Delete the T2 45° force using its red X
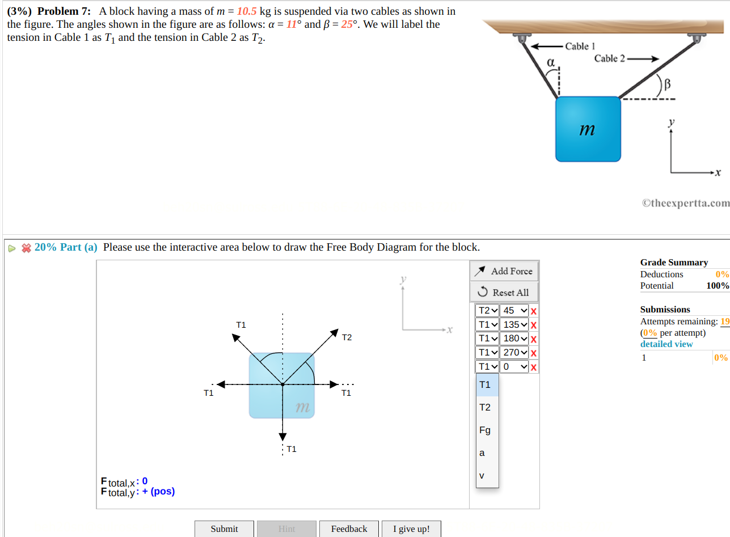Image resolution: width=730 pixels, height=537 pixels. click(534, 310)
